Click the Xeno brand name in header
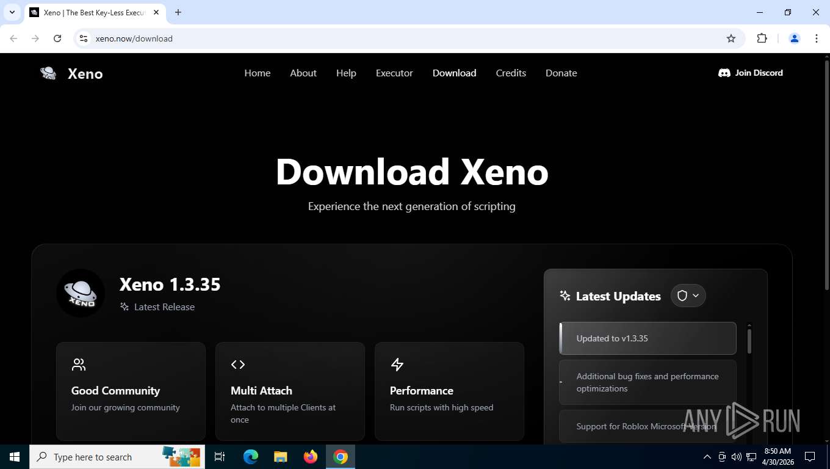The image size is (830, 469). coord(85,74)
